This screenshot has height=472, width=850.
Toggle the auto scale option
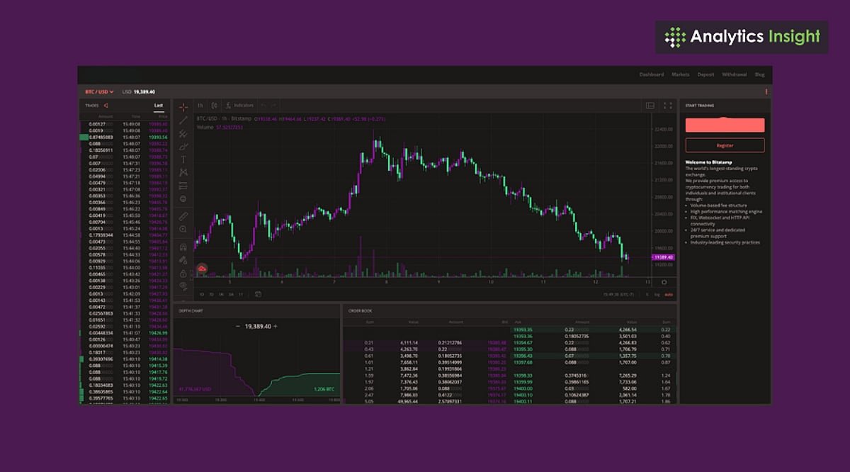click(668, 293)
